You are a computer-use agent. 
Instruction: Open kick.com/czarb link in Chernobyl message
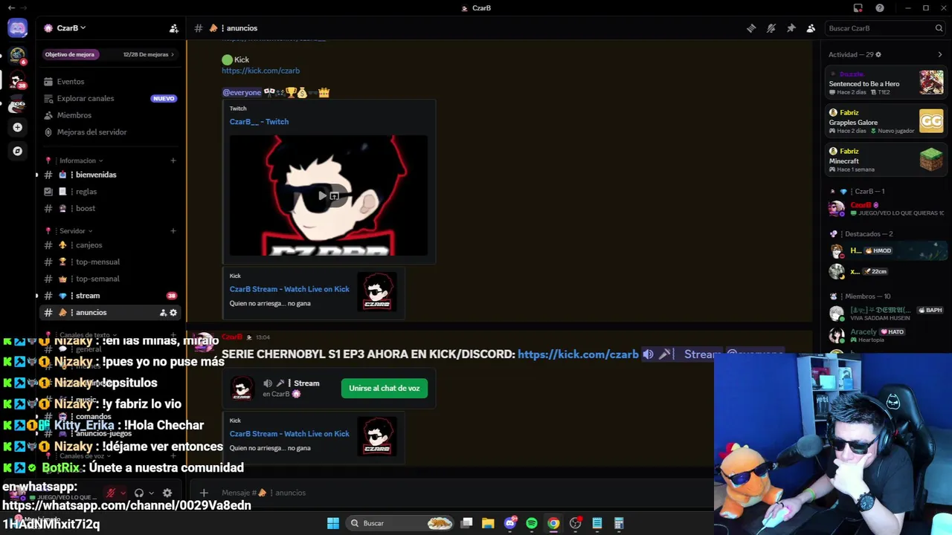coord(578,354)
